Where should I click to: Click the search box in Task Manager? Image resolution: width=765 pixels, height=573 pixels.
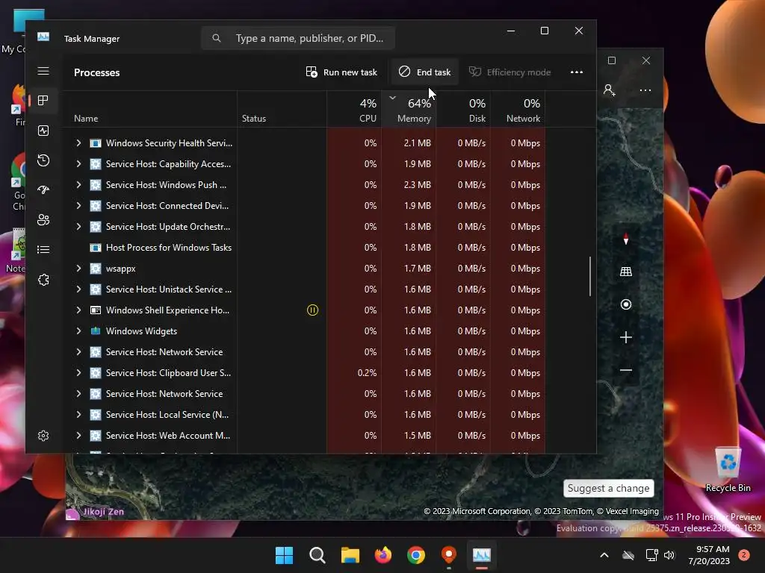point(297,38)
